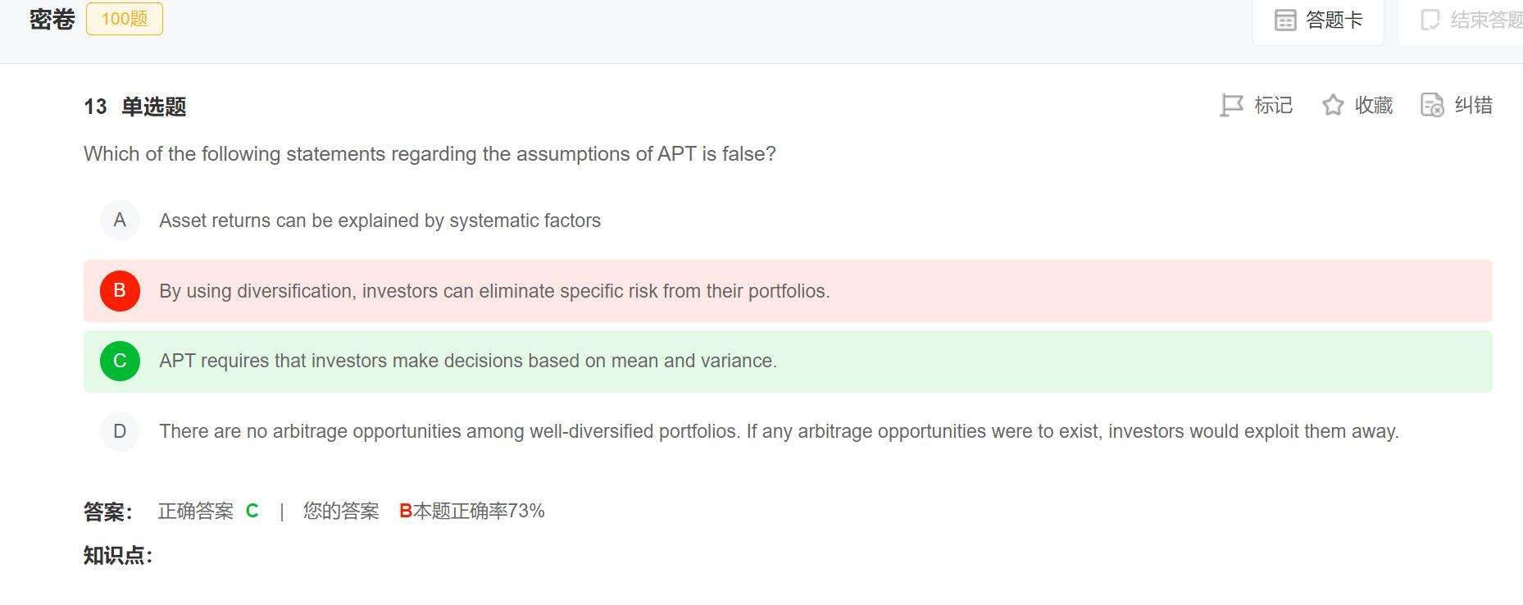
Task: Choose the no arbitrage opportunities answer
Action: coord(779,431)
